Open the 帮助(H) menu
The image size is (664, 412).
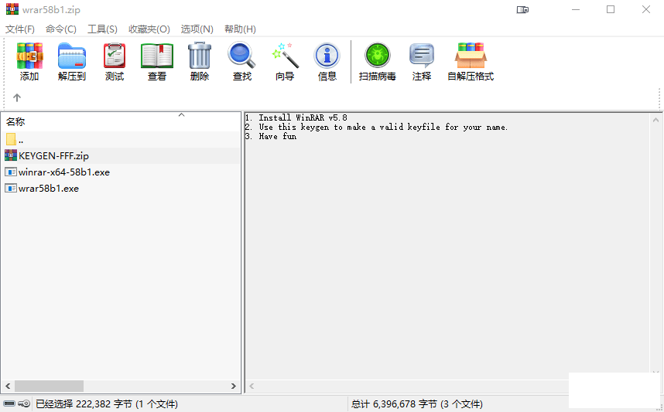240,29
